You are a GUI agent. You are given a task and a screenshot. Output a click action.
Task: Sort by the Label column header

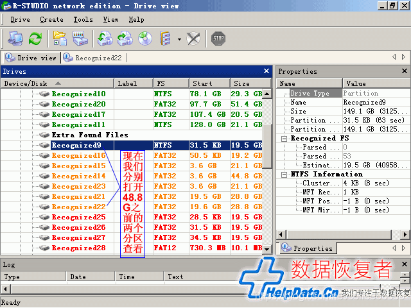click(134, 83)
